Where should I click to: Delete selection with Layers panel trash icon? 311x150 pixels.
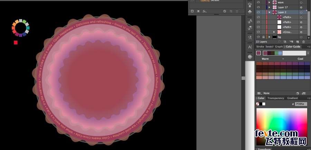coord(303,41)
